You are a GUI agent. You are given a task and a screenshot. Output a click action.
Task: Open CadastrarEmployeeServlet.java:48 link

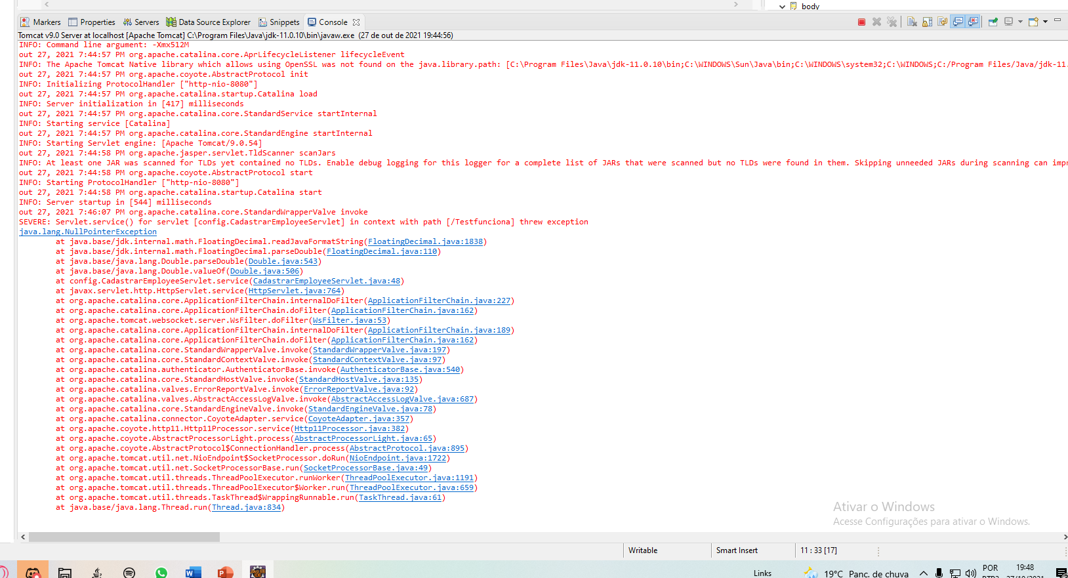[327, 281]
